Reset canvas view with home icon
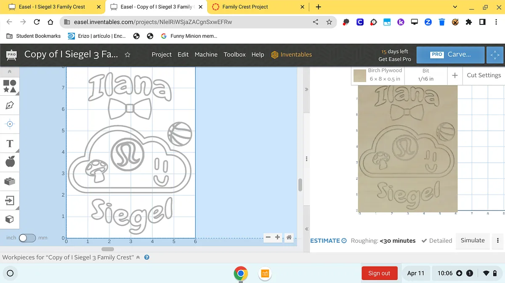The width and height of the screenshot is (505, 283). [x=289, y=237]
